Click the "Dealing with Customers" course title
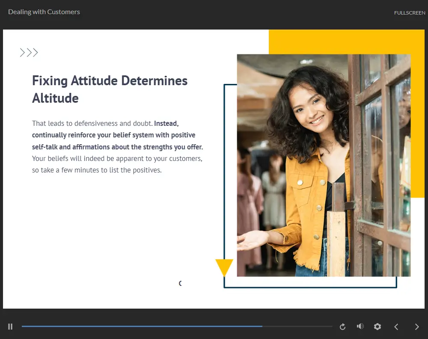 tap(44, 12)
